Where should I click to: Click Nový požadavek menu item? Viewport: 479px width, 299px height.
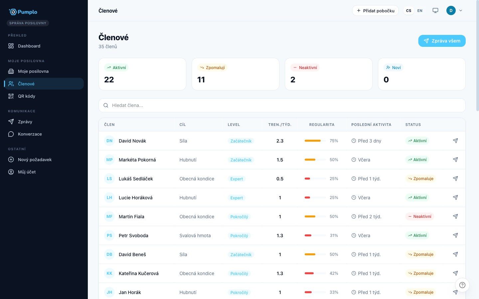[x=44, y=159]
